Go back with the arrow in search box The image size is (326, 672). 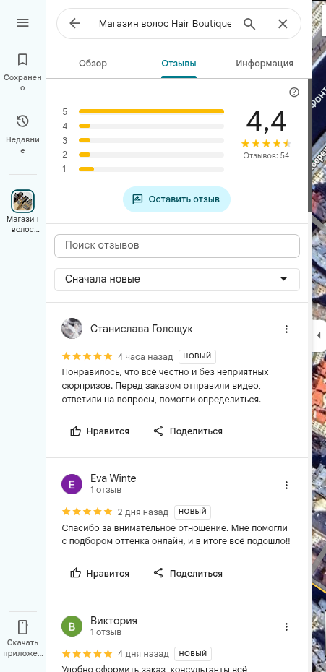coord(74,23)
